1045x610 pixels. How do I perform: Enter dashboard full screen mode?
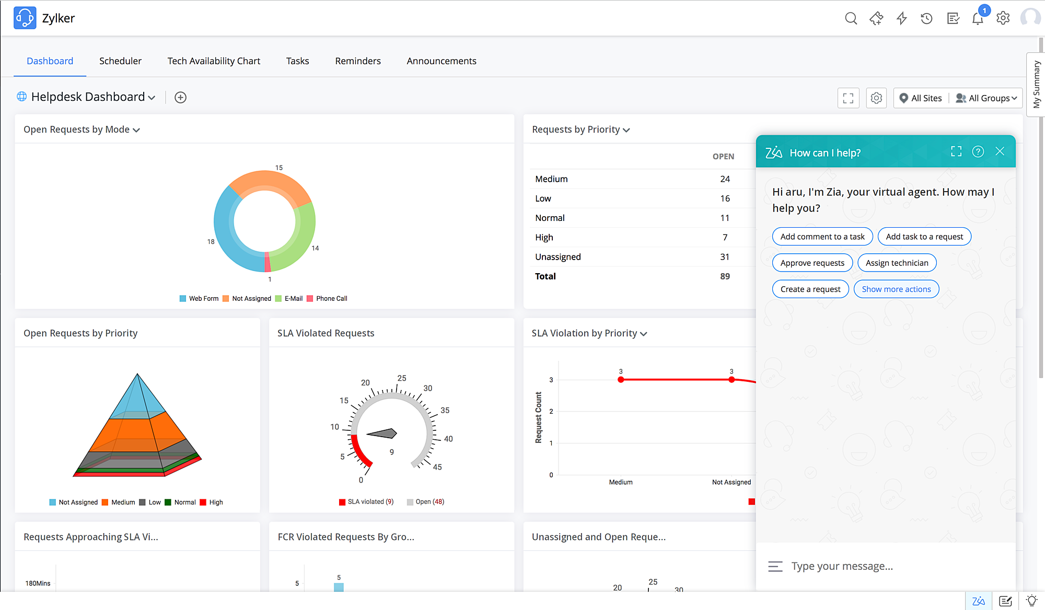(x=848, y=98)
